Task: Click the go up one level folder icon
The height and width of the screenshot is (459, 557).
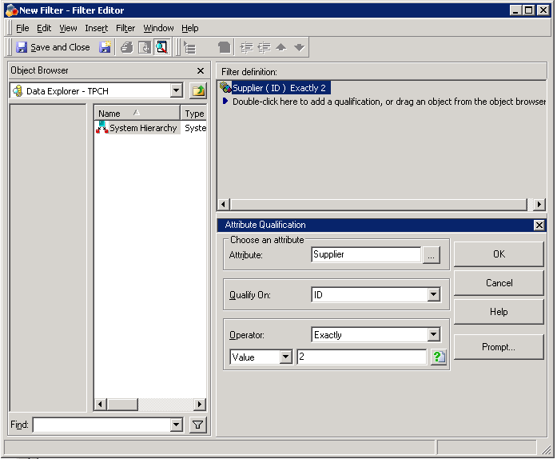Action: [197, 91]
